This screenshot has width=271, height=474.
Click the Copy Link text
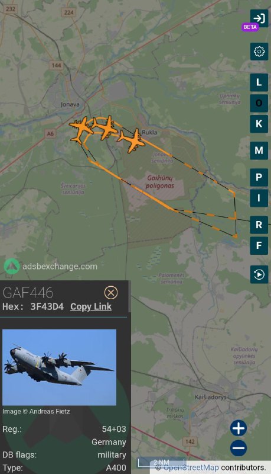[91, 306]
